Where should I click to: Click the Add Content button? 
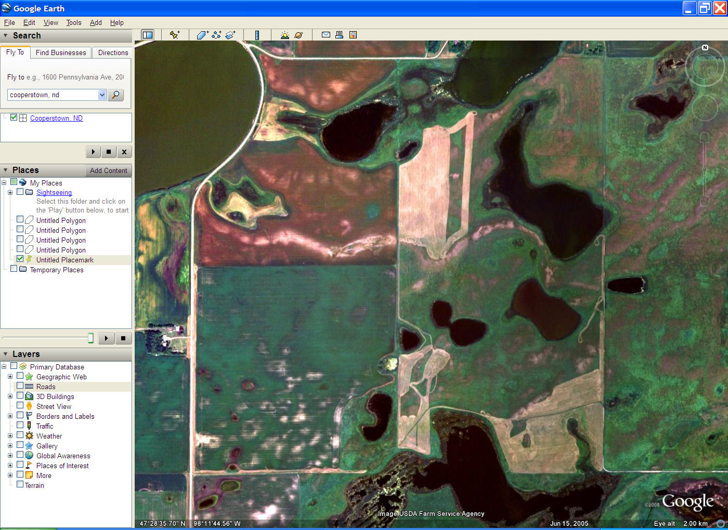coord(108,170)
